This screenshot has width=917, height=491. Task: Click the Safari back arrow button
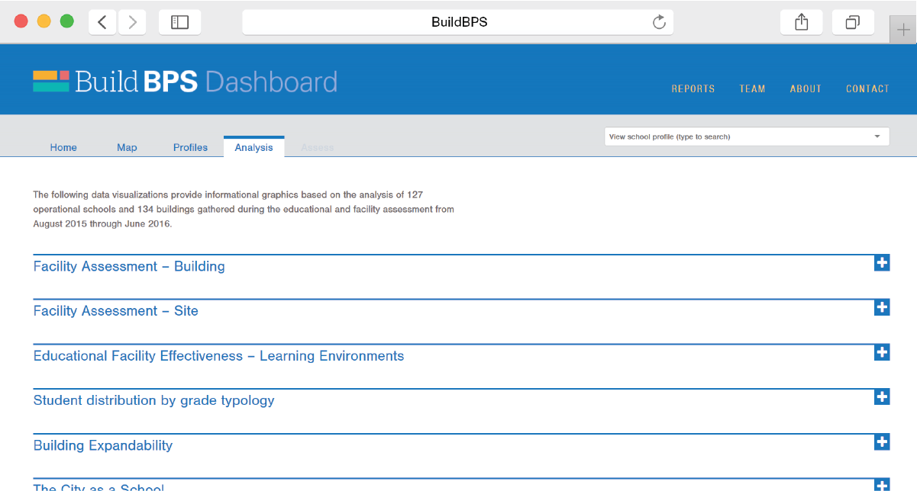[102, 22]
